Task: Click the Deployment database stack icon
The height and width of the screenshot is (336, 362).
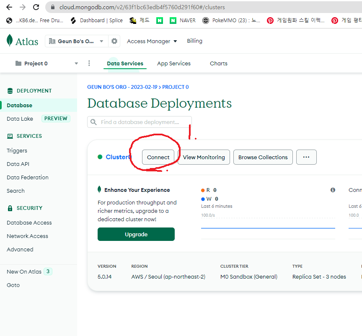Action: [x=10, y=91]
